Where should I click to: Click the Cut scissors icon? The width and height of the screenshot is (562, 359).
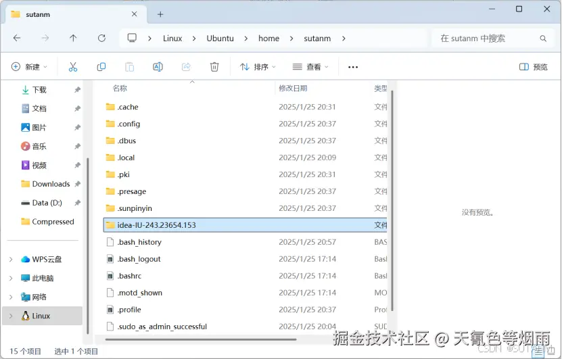(x=73, y=67)
